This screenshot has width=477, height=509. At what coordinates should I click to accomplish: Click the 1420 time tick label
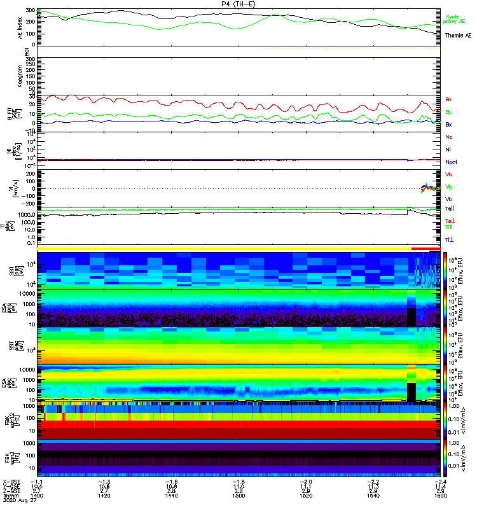(x=104, y=496)
